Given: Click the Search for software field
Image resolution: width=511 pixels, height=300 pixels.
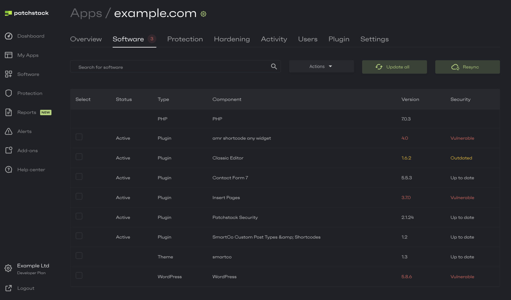Looking at the screenshot, I should pyautogui.click(x=175, y=67).
